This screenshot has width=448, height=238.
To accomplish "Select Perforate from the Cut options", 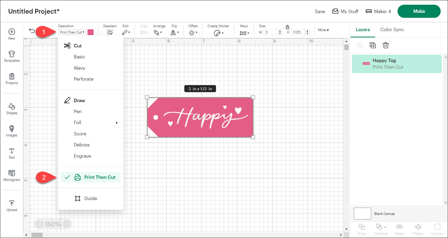I will pyautogui.click(x=83, y=79).
